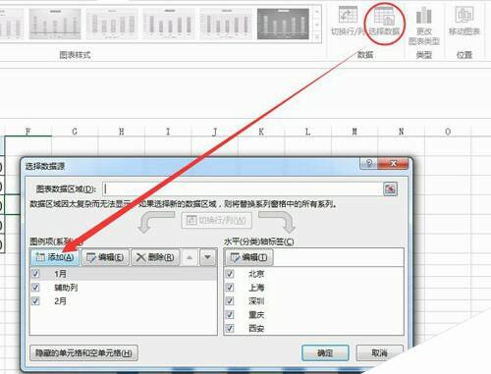Select column H header

(x=122, y=132)
